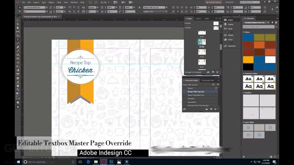Click delete selected pages trash icon
294x165 pixels.
point(217,72)
